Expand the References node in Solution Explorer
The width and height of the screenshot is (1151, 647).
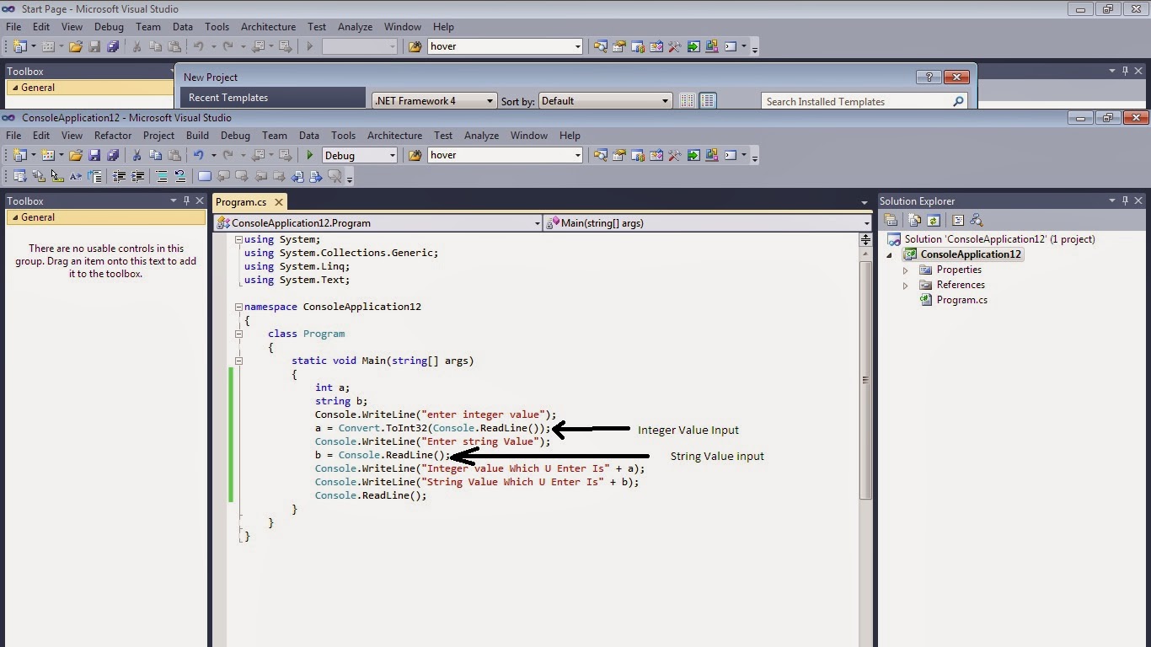coord(906,286)
